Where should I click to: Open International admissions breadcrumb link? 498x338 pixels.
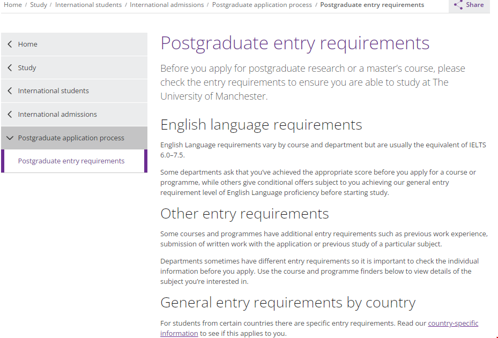pyautogui.click(x=167, y=5)
